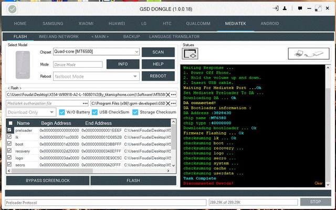Viewport: 336px width, 210px height.
Task: Click the log panel vertical scrollbar
Action: click(x=328, y=126)
